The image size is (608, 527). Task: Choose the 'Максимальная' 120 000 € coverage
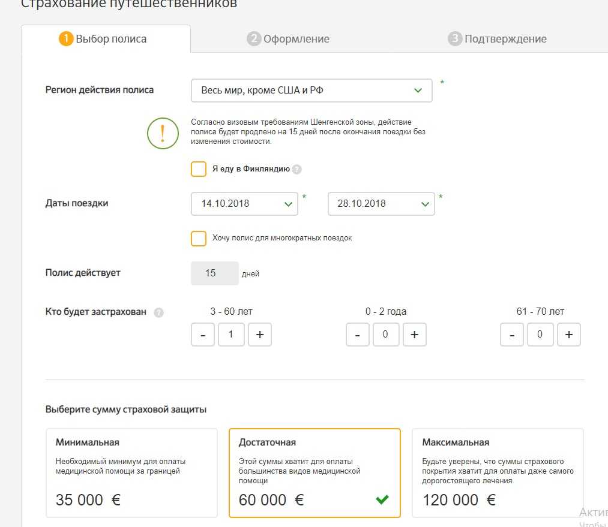click(x=498, y=472)
